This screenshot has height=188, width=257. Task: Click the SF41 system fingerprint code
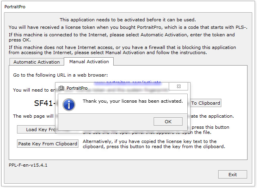[44, 103]
